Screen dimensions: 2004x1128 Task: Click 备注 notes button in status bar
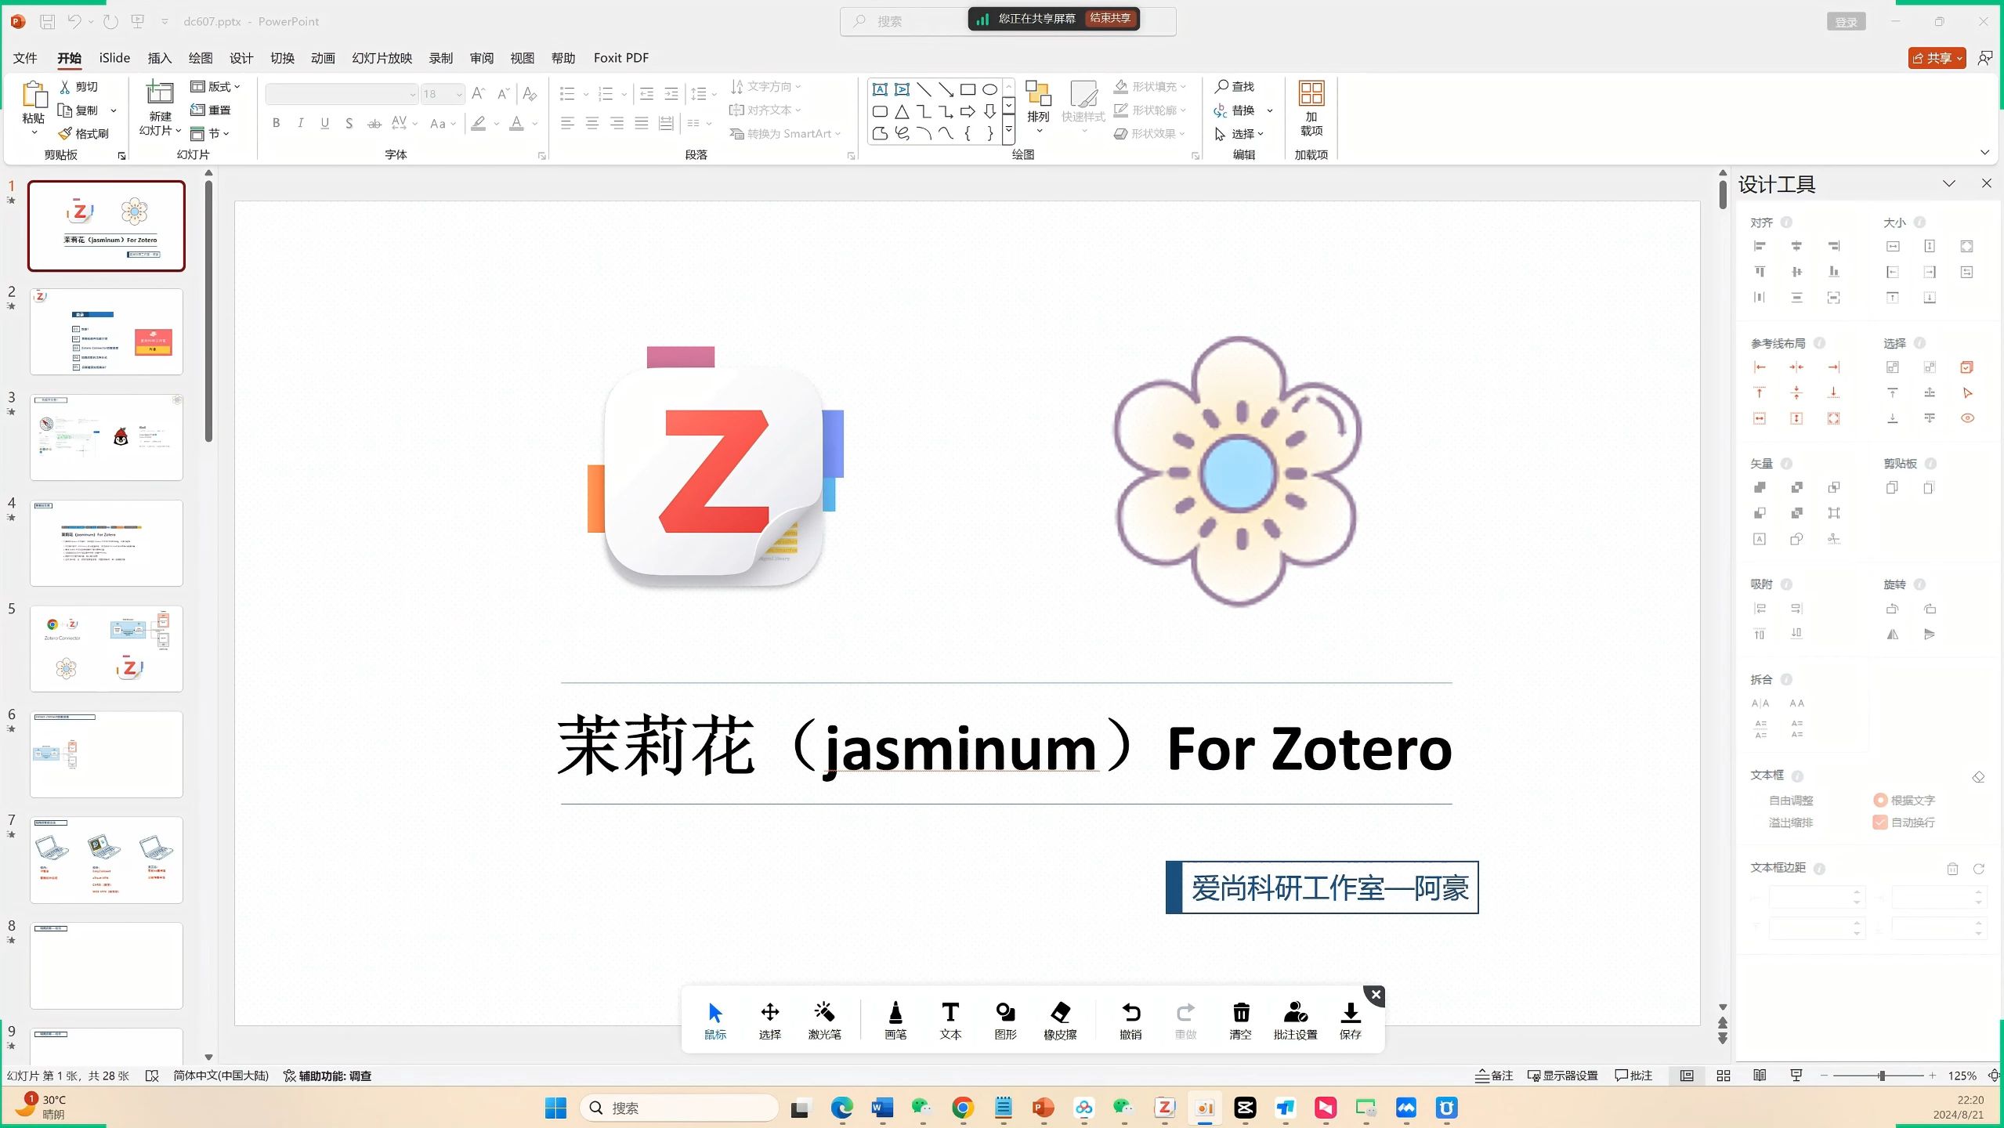[1494, 1076]
